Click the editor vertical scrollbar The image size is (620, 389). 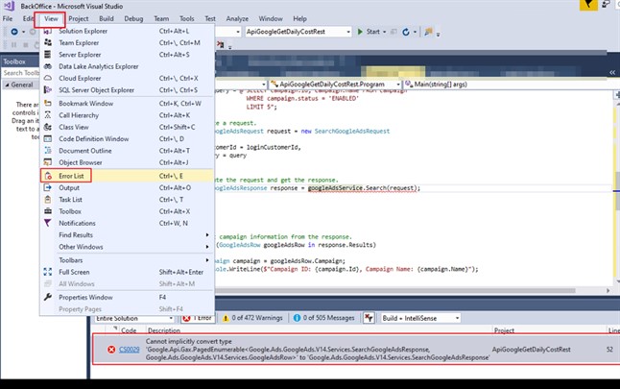click(616, 190)
